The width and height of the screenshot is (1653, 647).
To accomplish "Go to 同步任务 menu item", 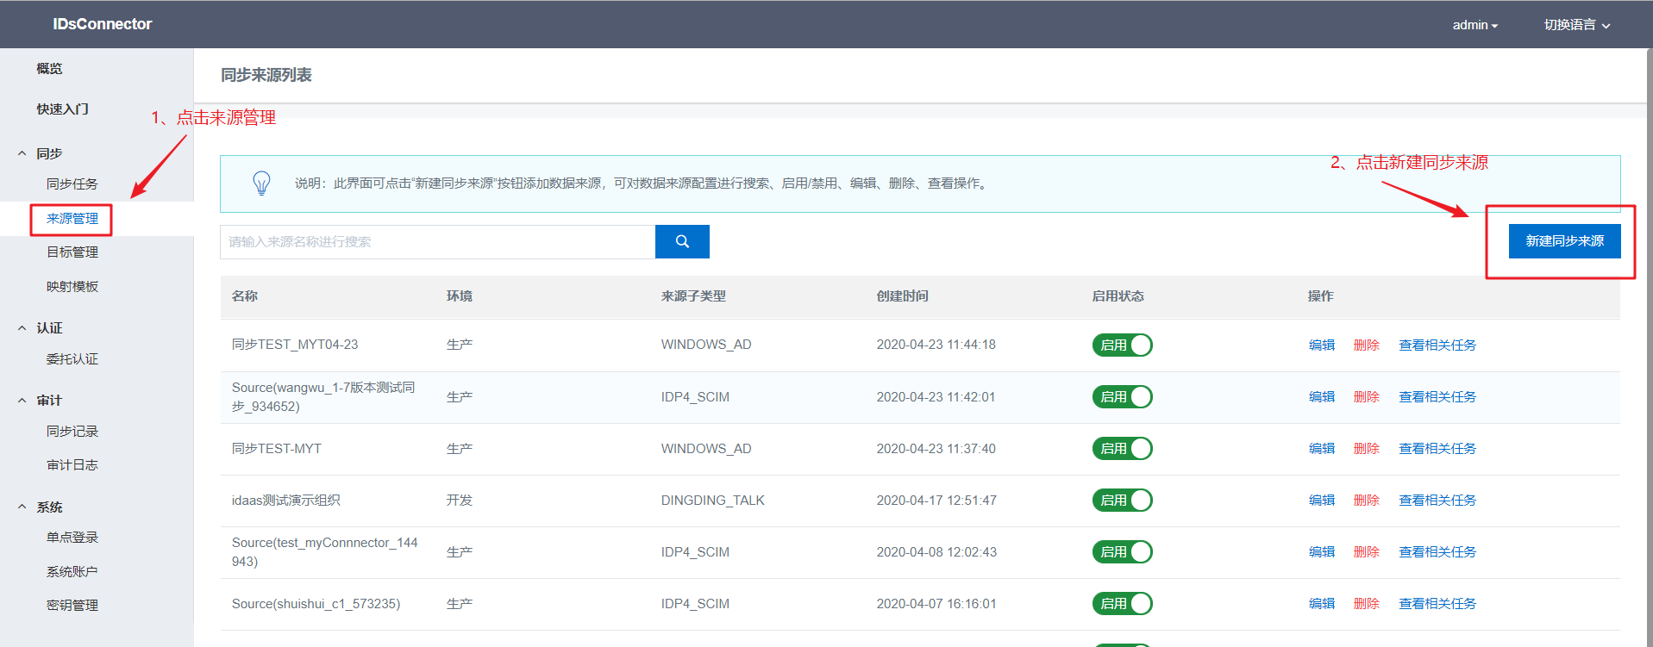I will pyautogui.click(x=72, y=184).
